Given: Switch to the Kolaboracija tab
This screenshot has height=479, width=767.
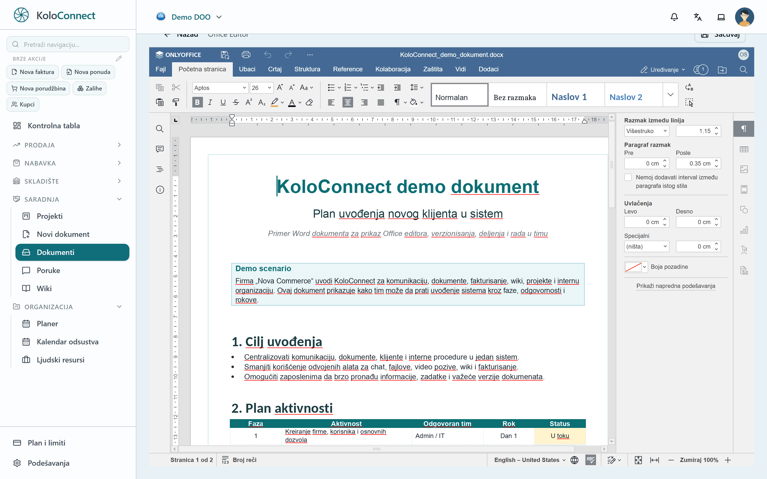Looking at the screenshot, I should pos(393,69).
